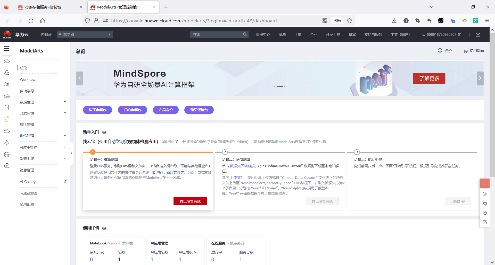The width and height of the screenshot is (495, 265).
Task: Click the floating help question-mark icon
Action: tap(485, 213)
